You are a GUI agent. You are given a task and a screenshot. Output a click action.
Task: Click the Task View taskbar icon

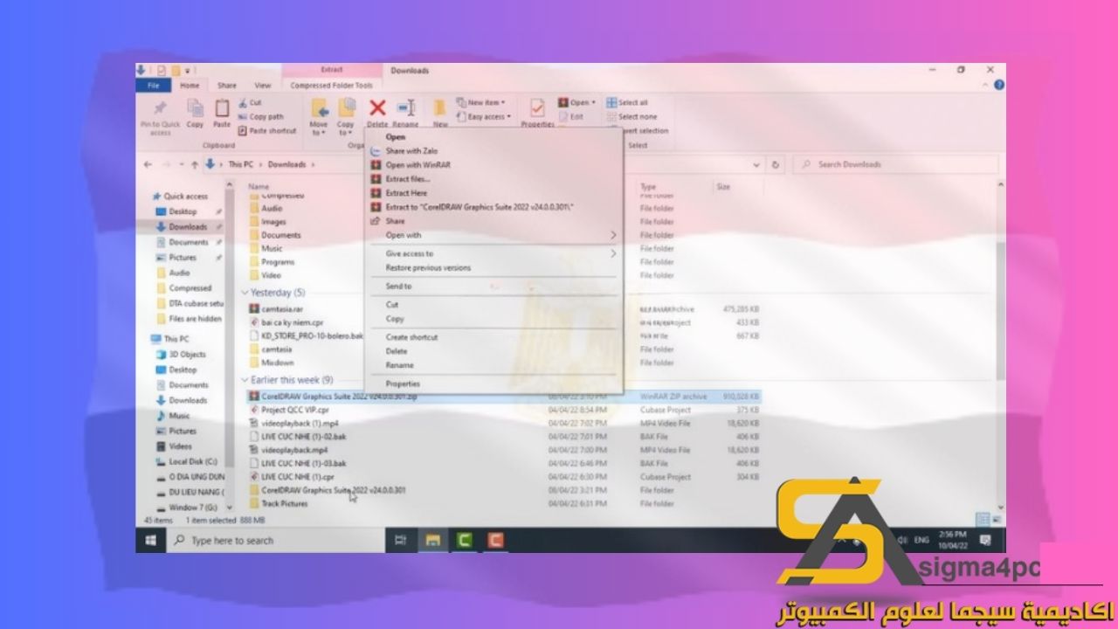(x=400, y=541)
